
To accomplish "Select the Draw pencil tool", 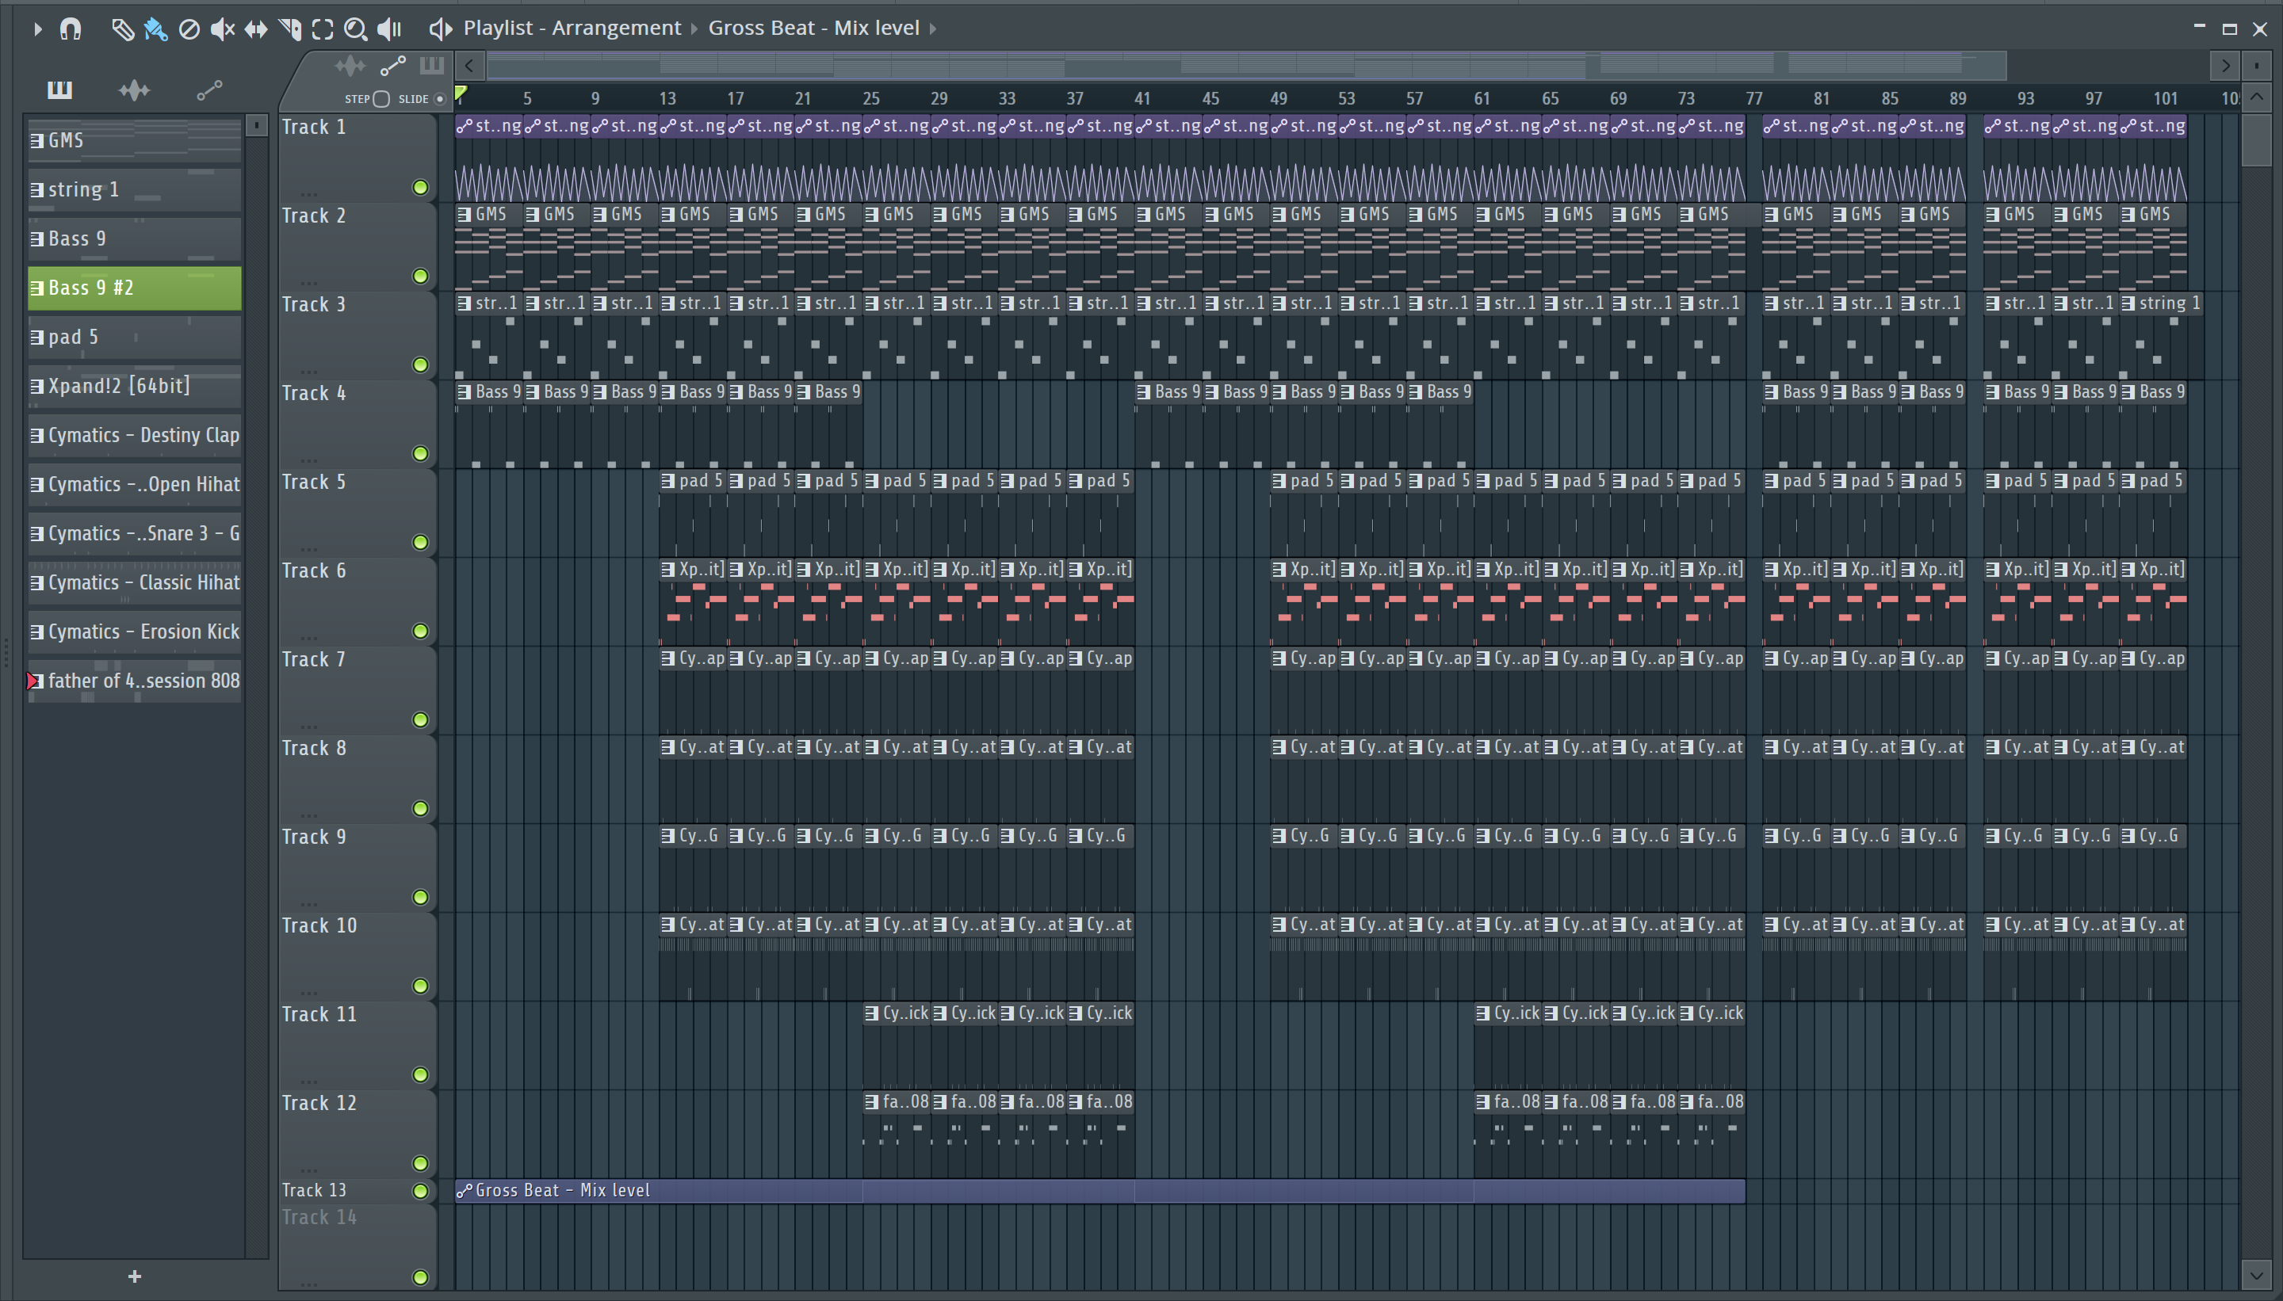I will point(122,29).
